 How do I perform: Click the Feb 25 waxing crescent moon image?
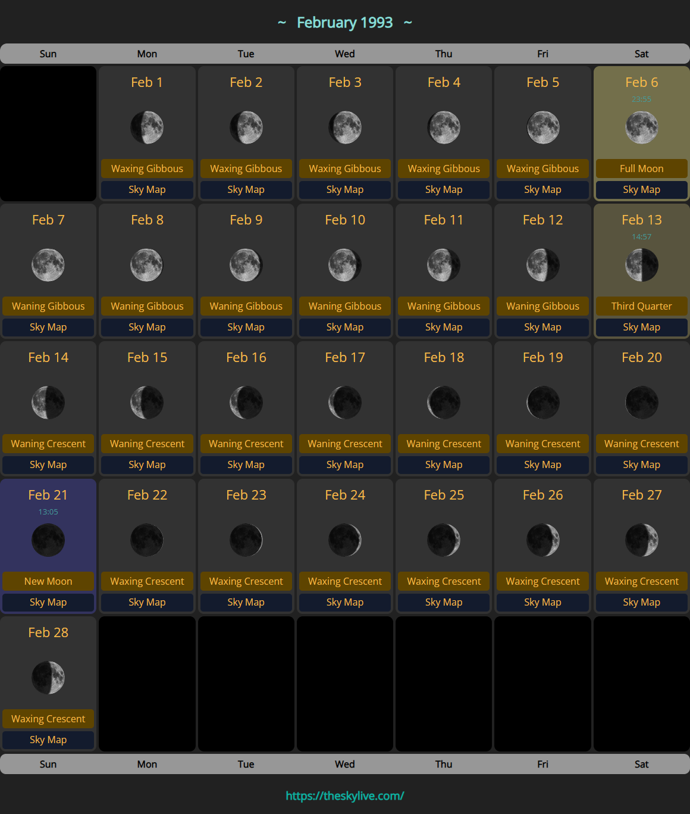(x=444, y=540)
